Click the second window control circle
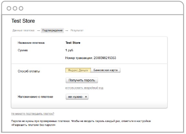Image resolution: width=186 pixels, height=134 pixels. pos(15,8)
